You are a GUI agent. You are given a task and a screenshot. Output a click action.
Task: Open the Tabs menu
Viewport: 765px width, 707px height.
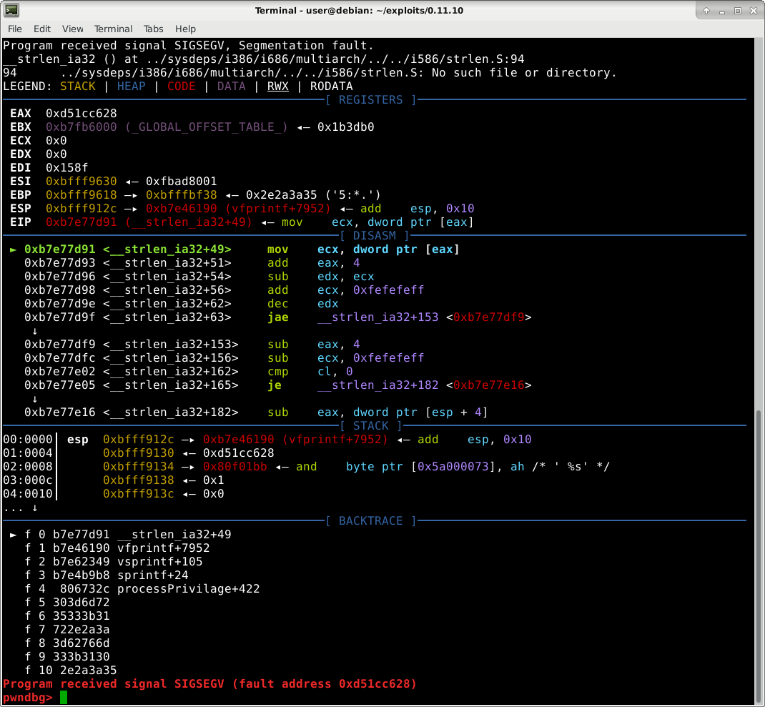point(153,29)
